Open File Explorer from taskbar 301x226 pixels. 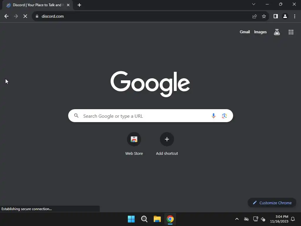click(x=157, y=219)
